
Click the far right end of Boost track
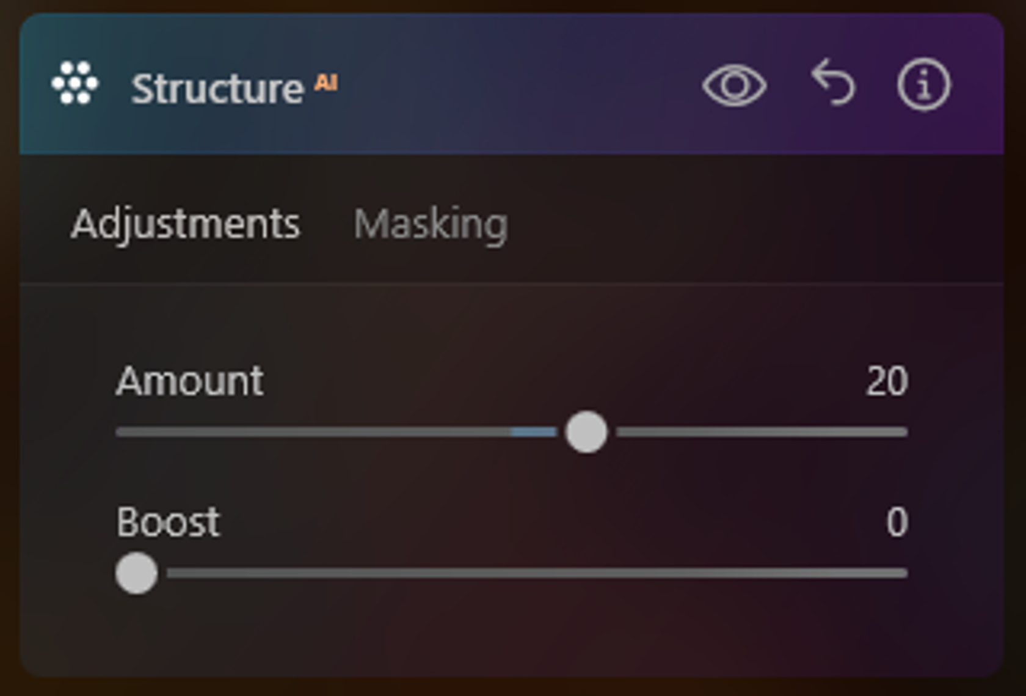tap(903, 573)
